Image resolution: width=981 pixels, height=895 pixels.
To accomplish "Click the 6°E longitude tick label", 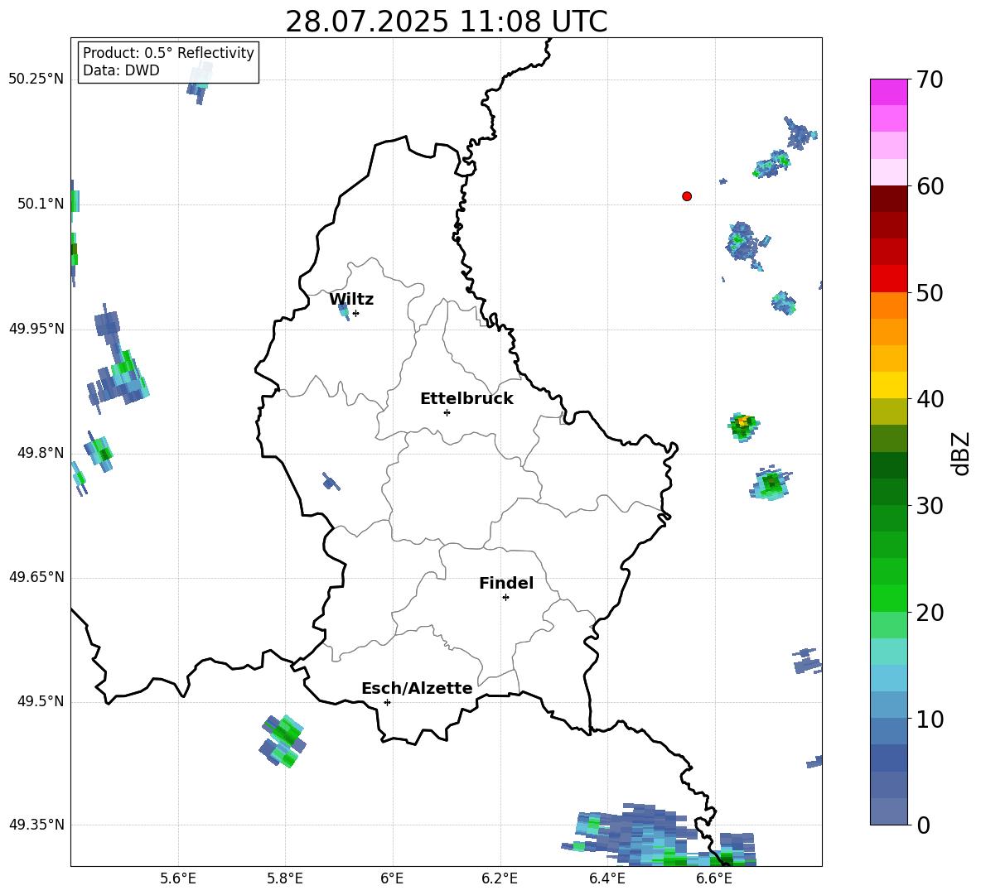I will (392, 878).
